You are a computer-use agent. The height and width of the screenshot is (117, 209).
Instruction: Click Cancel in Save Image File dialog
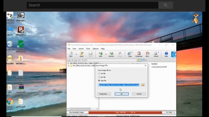click(139, 94)
